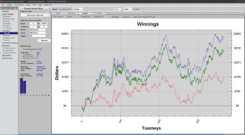
Task: Select CASH GAMES in the sidebar
Action: (8, 14)
